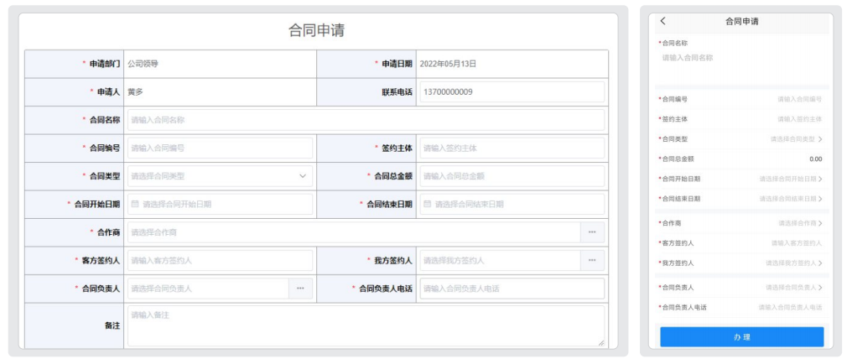The width and height of the screenshot is (852, 364).
Task: Open partner picker via 合作商 ellipsis button
Action: point(592,232)
